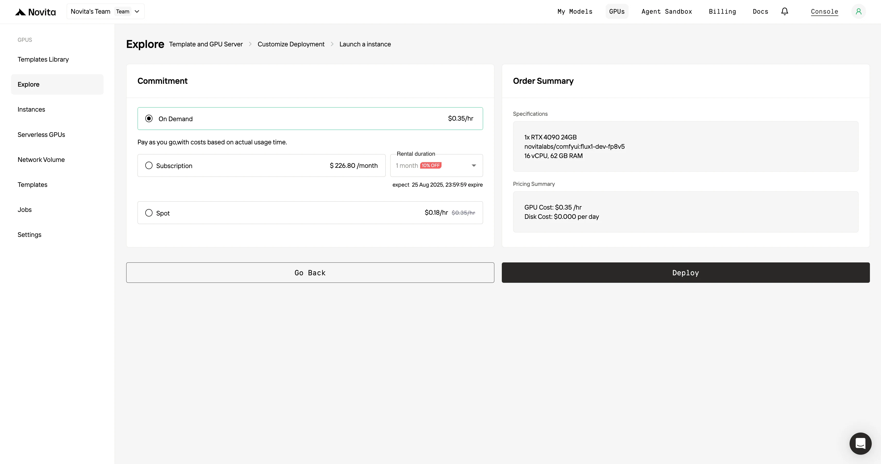Click the Disk Cost: $0.000 per day line
The image size is (881, 464).
click(562, 217)
